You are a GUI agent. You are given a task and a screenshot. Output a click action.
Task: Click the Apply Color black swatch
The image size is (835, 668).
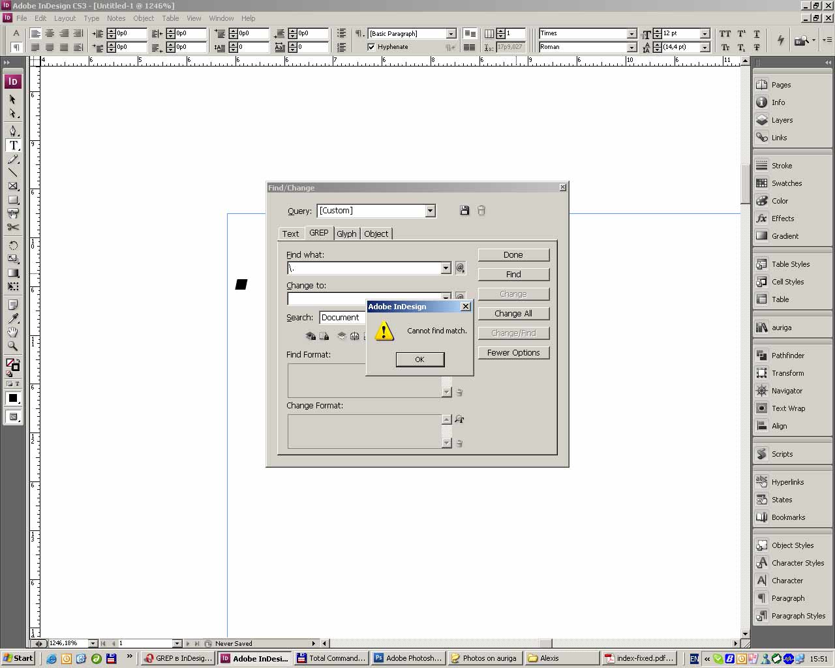pyautogui.click(x=12, y=399)
